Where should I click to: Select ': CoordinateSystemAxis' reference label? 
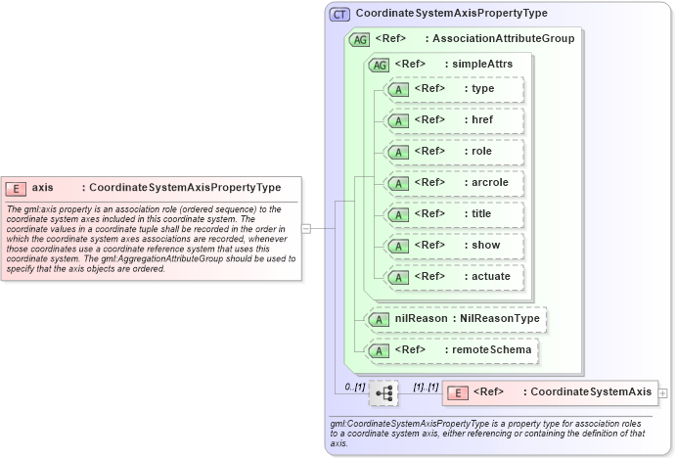click(x=587, y=392)
